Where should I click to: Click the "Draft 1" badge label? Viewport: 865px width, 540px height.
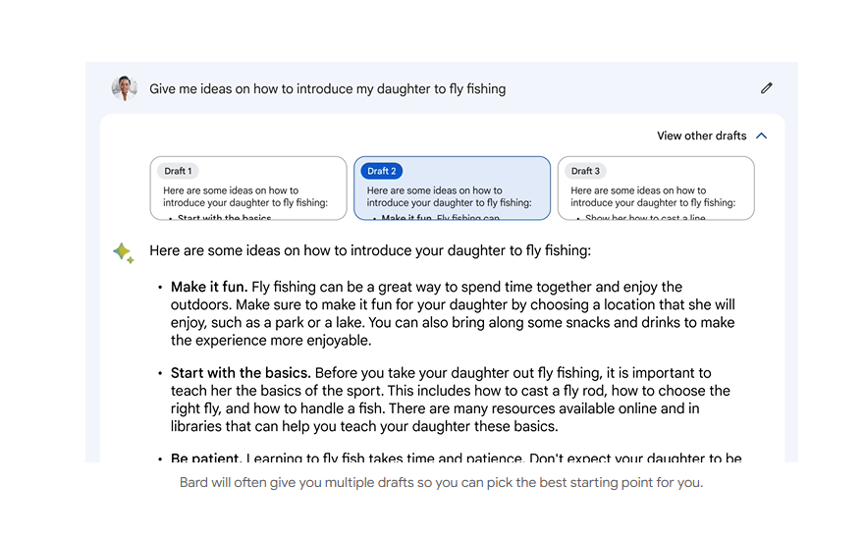(178, 171)
